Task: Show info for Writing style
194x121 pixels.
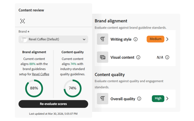Action: click(x=136, y=39)
